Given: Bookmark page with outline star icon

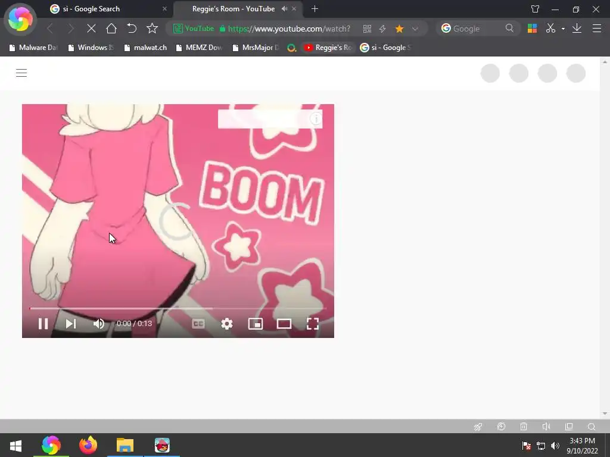Looking at the screenshot, I should point(152,29).
